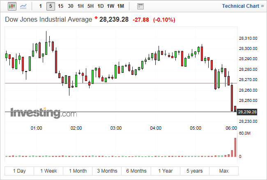Click the 28,230.00 axis label
The width and height of the screenshot is (267, 180).
point(248,122)
